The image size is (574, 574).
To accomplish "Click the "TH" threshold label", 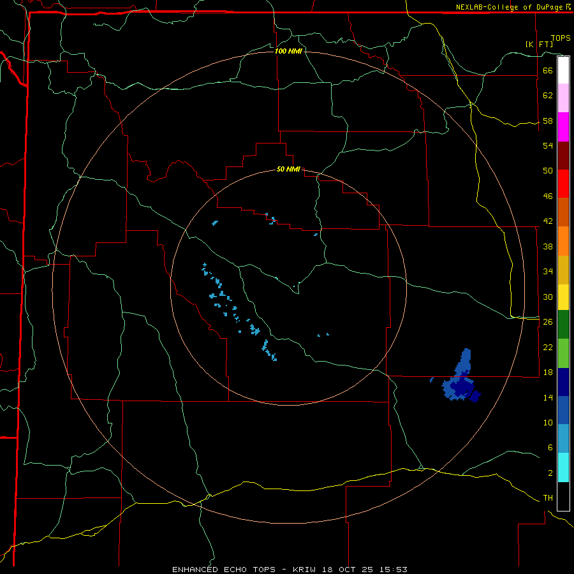I will pyautogui.click(x=548, y=498).
